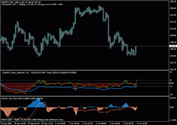Click the 186.55 price scale label
The width and height of the screenshot is (177, 125).
pos(173,49)
